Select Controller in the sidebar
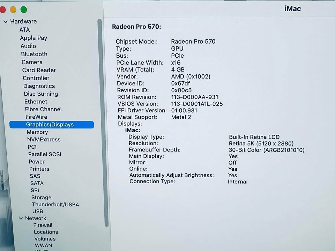Image resolution: width=335 pixels, height=251 pixels. click(x=36, y=78)
